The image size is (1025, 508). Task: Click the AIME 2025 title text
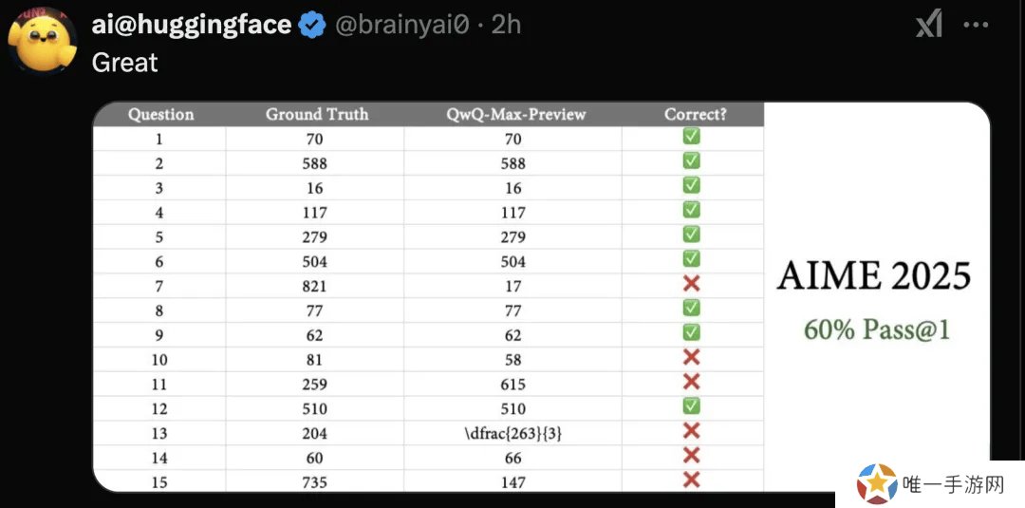pos(874,276)
